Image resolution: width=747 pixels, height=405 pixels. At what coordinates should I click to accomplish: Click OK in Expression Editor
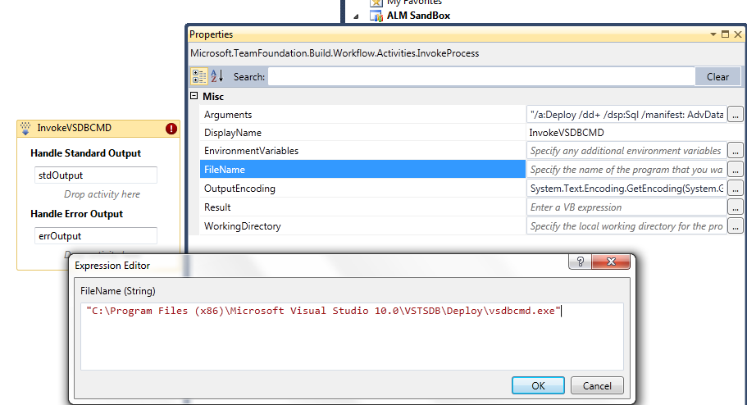point(539,385)
